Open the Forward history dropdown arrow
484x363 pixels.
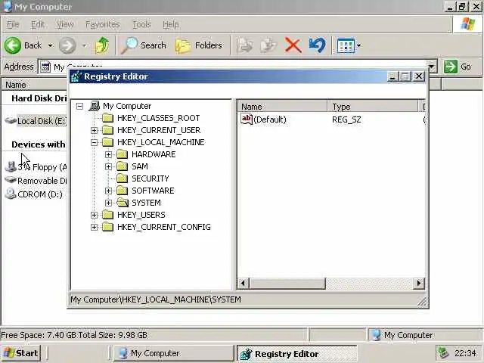(x=84, y=45)
